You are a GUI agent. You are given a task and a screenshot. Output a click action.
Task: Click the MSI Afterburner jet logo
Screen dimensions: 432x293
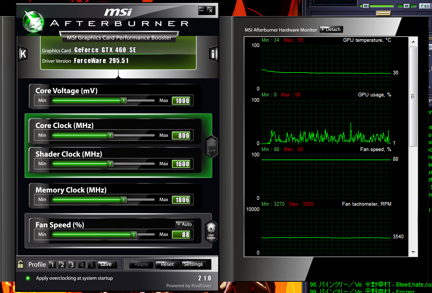click(33, 21)
